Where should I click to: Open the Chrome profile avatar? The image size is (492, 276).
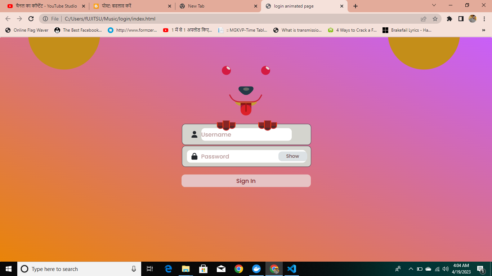(473, 19)
